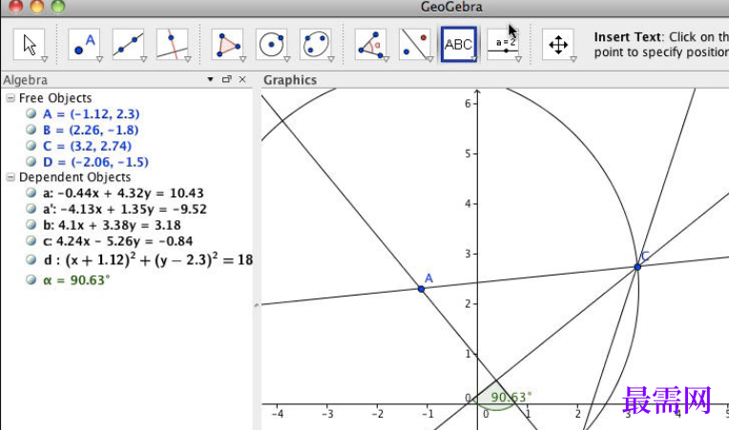The width and height of the screenshot is (729, 430).
Task: Select Reflect Object about Line tool
Action: [415, 45]
